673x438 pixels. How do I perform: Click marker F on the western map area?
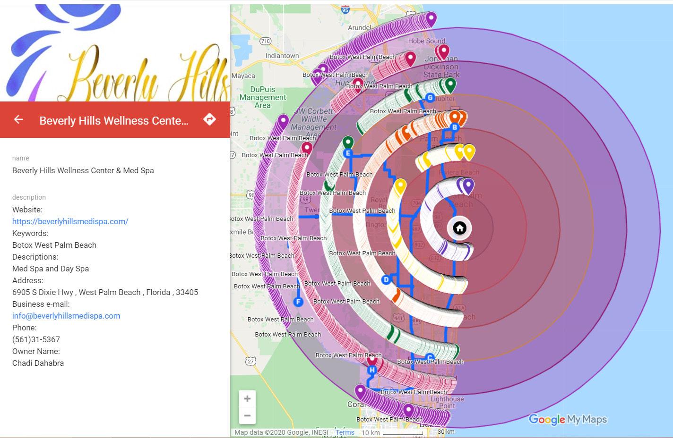298,301
